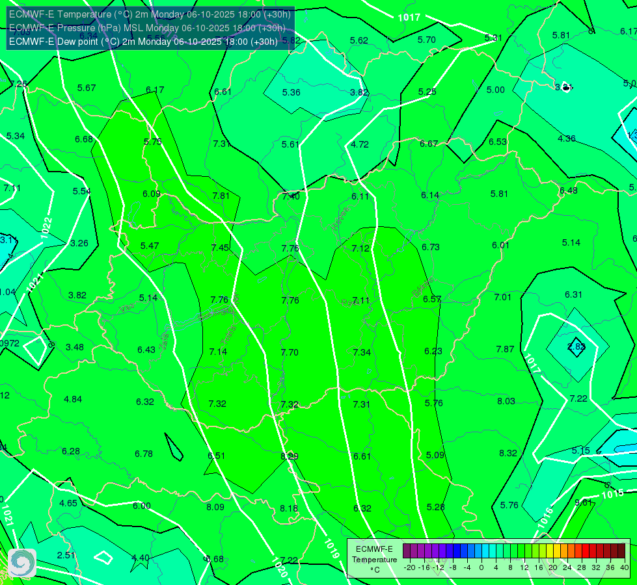Click the ECMWF-E Temperature °C legend title
637x585 pixels.
[x=374, y=560]
